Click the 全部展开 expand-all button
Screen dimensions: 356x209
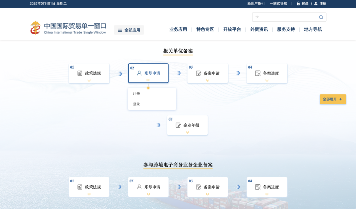pyautogui.click(x=333, y=99)
